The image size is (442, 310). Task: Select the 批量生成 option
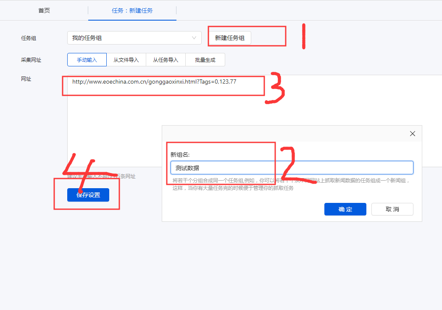(205, 60)
